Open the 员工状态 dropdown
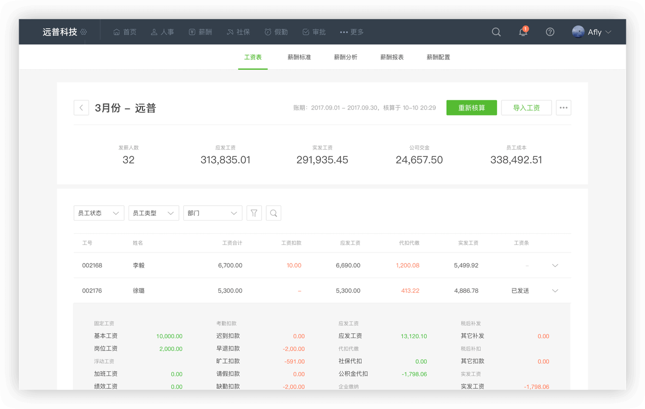 99,213
